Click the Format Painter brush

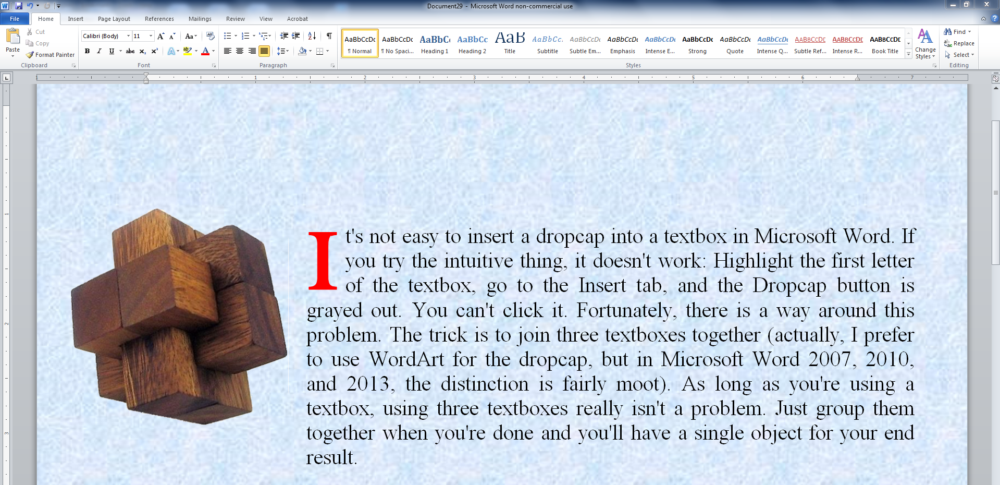51,55
